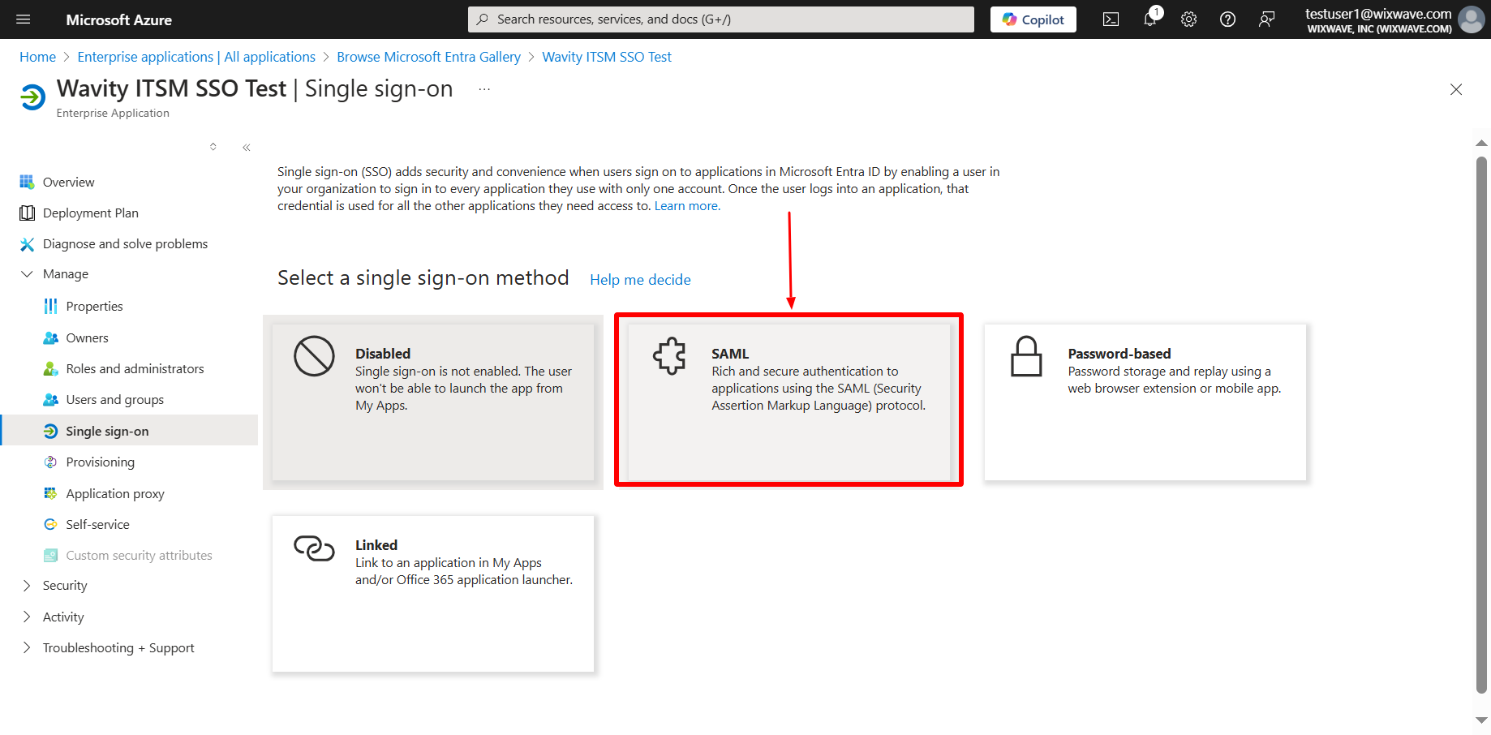Screen dimensions: 1491x735
Task: Click the Application proxy icon
Action: (50, 493)
